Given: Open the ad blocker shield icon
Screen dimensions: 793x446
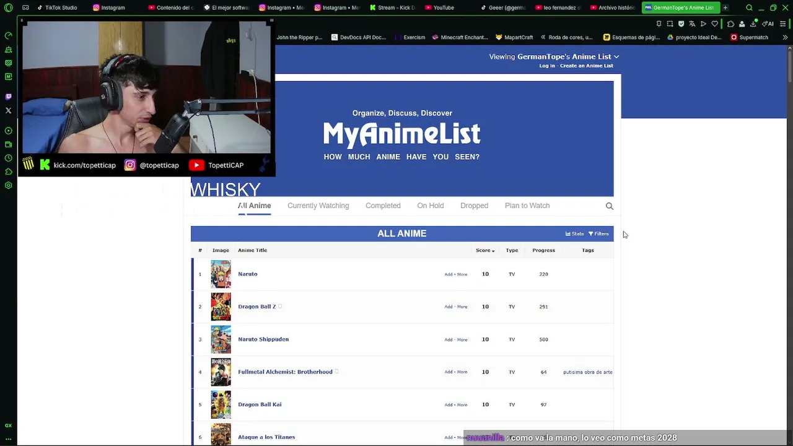Looking at the screenshot, I should 681,24.
